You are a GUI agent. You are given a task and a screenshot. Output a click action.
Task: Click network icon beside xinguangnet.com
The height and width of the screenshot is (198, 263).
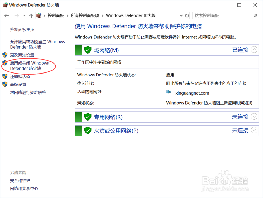(x=169, y=92)
